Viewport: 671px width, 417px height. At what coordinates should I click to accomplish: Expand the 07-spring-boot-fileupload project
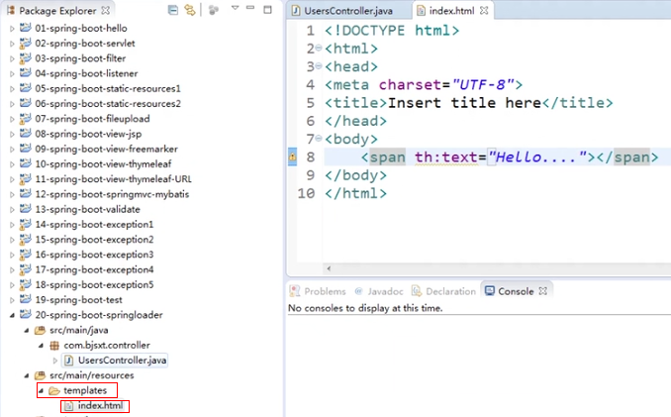(x=12, y=119)
